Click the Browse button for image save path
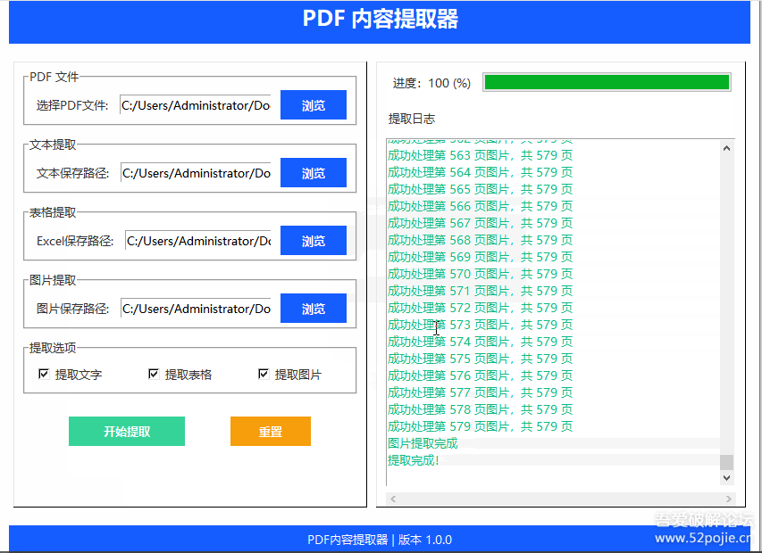This screenshot has height=553, width=762. point(314,309)
